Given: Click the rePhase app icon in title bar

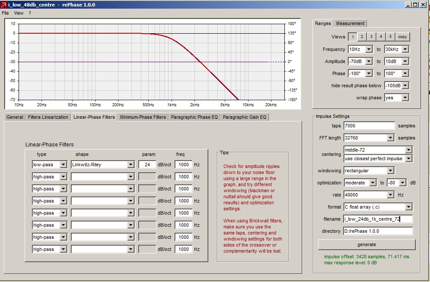Looking at the screenshot, I should (4, 5).
